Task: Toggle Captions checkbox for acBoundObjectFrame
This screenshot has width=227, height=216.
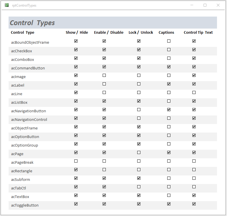Action: (169, 41)
